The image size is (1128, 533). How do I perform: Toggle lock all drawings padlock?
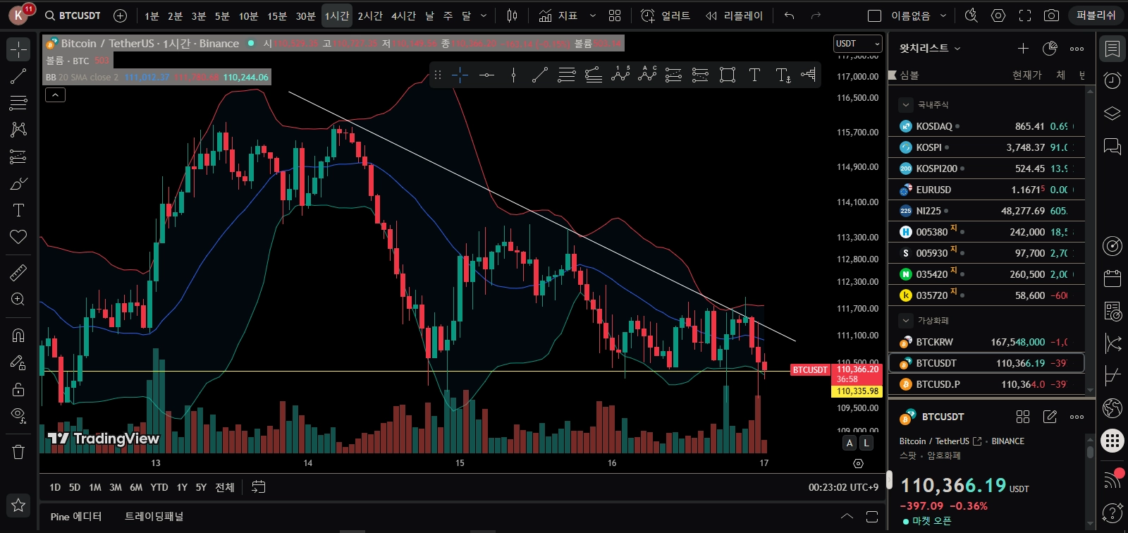[18, 389]
